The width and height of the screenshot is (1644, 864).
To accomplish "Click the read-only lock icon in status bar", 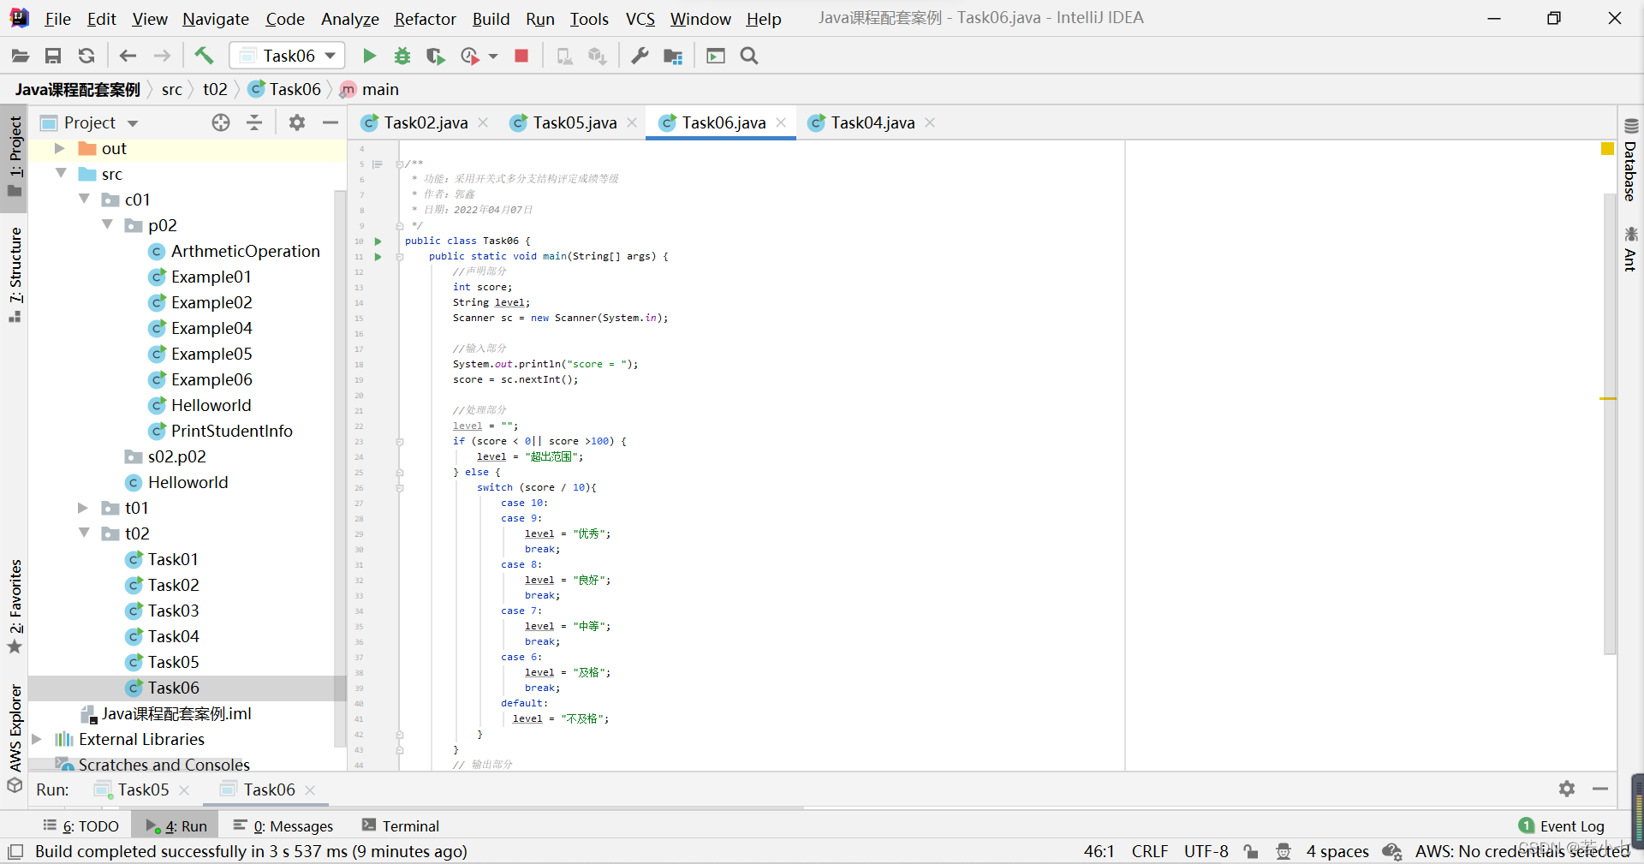I will [1251, 851].
